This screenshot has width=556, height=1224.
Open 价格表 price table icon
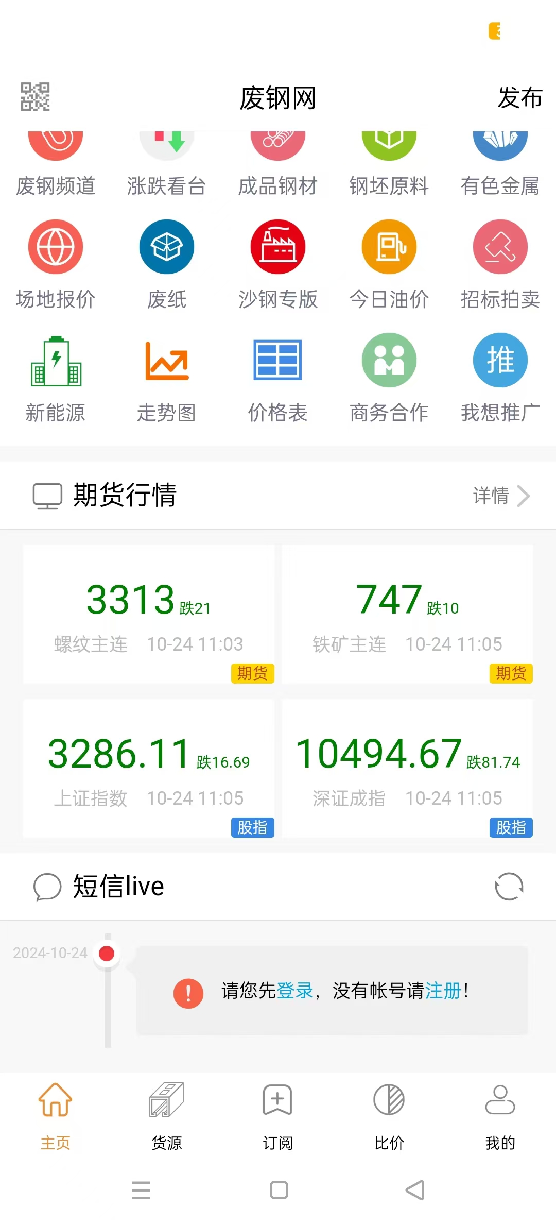pos(278,360)
